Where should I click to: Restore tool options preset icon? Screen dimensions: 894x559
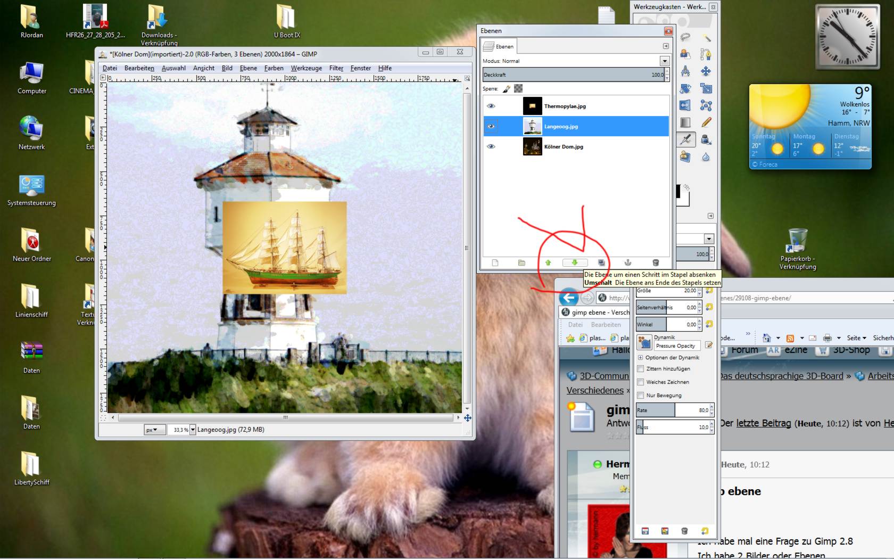(x=665, y=531)
